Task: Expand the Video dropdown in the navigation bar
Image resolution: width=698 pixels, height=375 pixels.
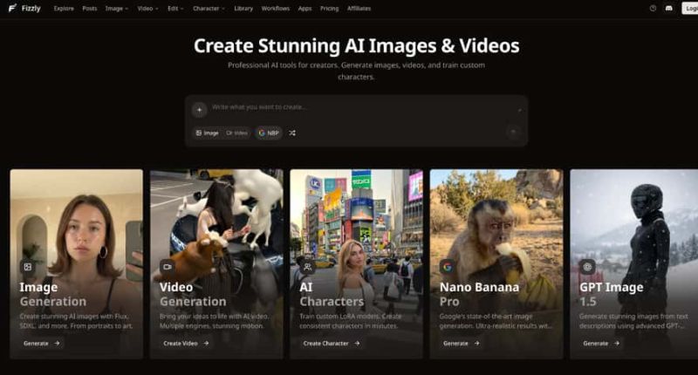Action: 147,8
